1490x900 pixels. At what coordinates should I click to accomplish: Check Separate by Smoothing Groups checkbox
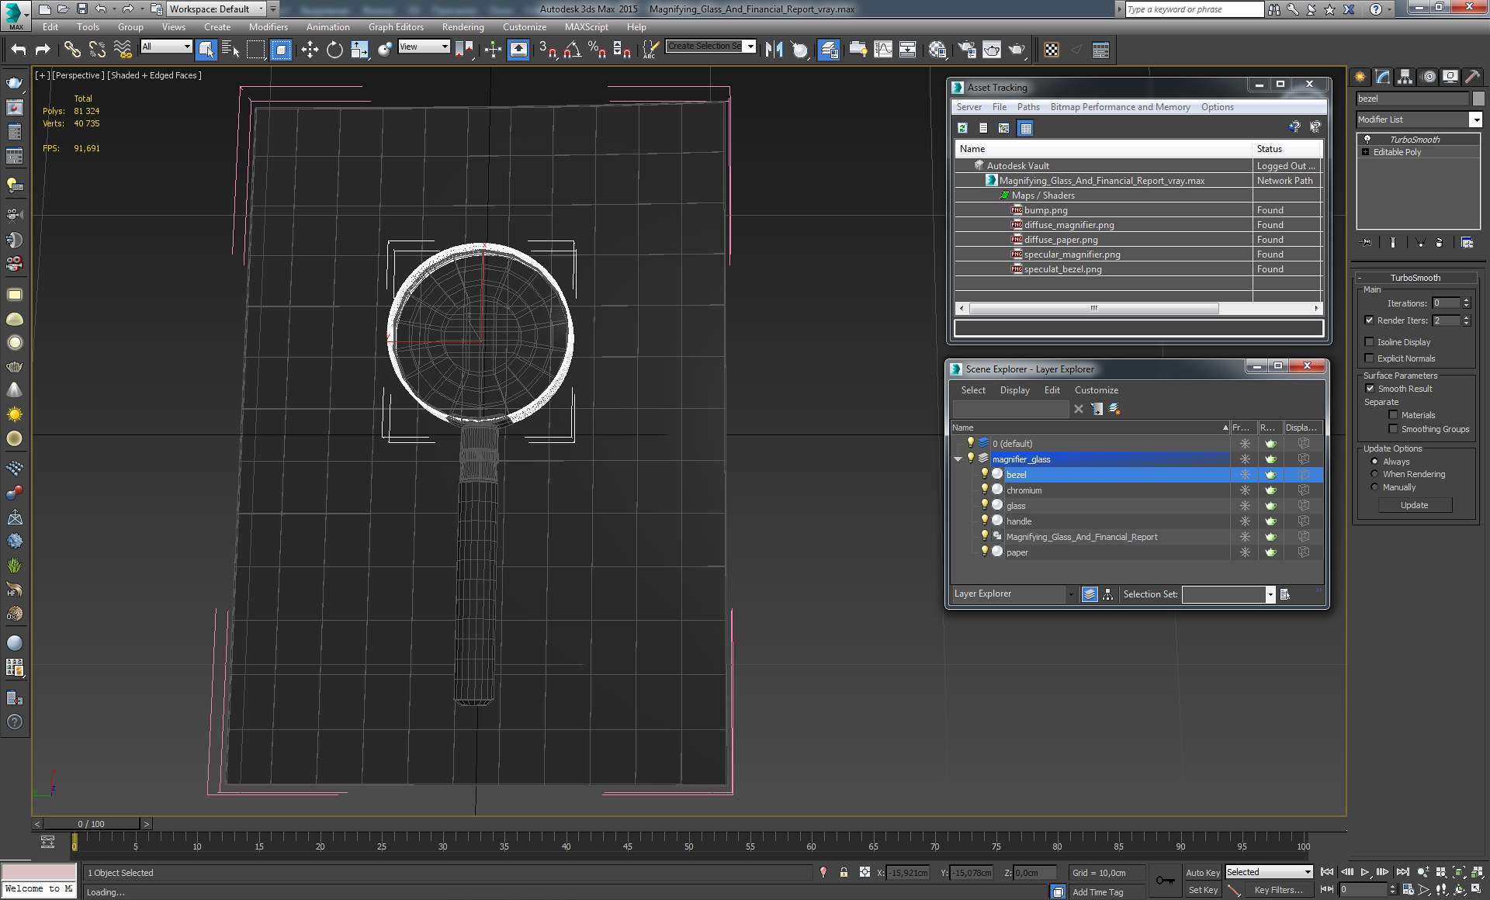point(1393,429)
